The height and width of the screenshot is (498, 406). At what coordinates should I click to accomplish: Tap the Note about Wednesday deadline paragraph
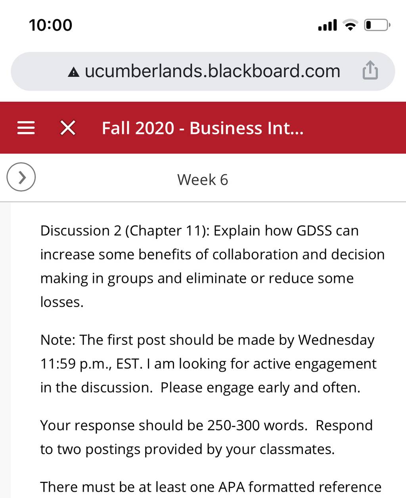pyautogui.click(x=208, y=364)
